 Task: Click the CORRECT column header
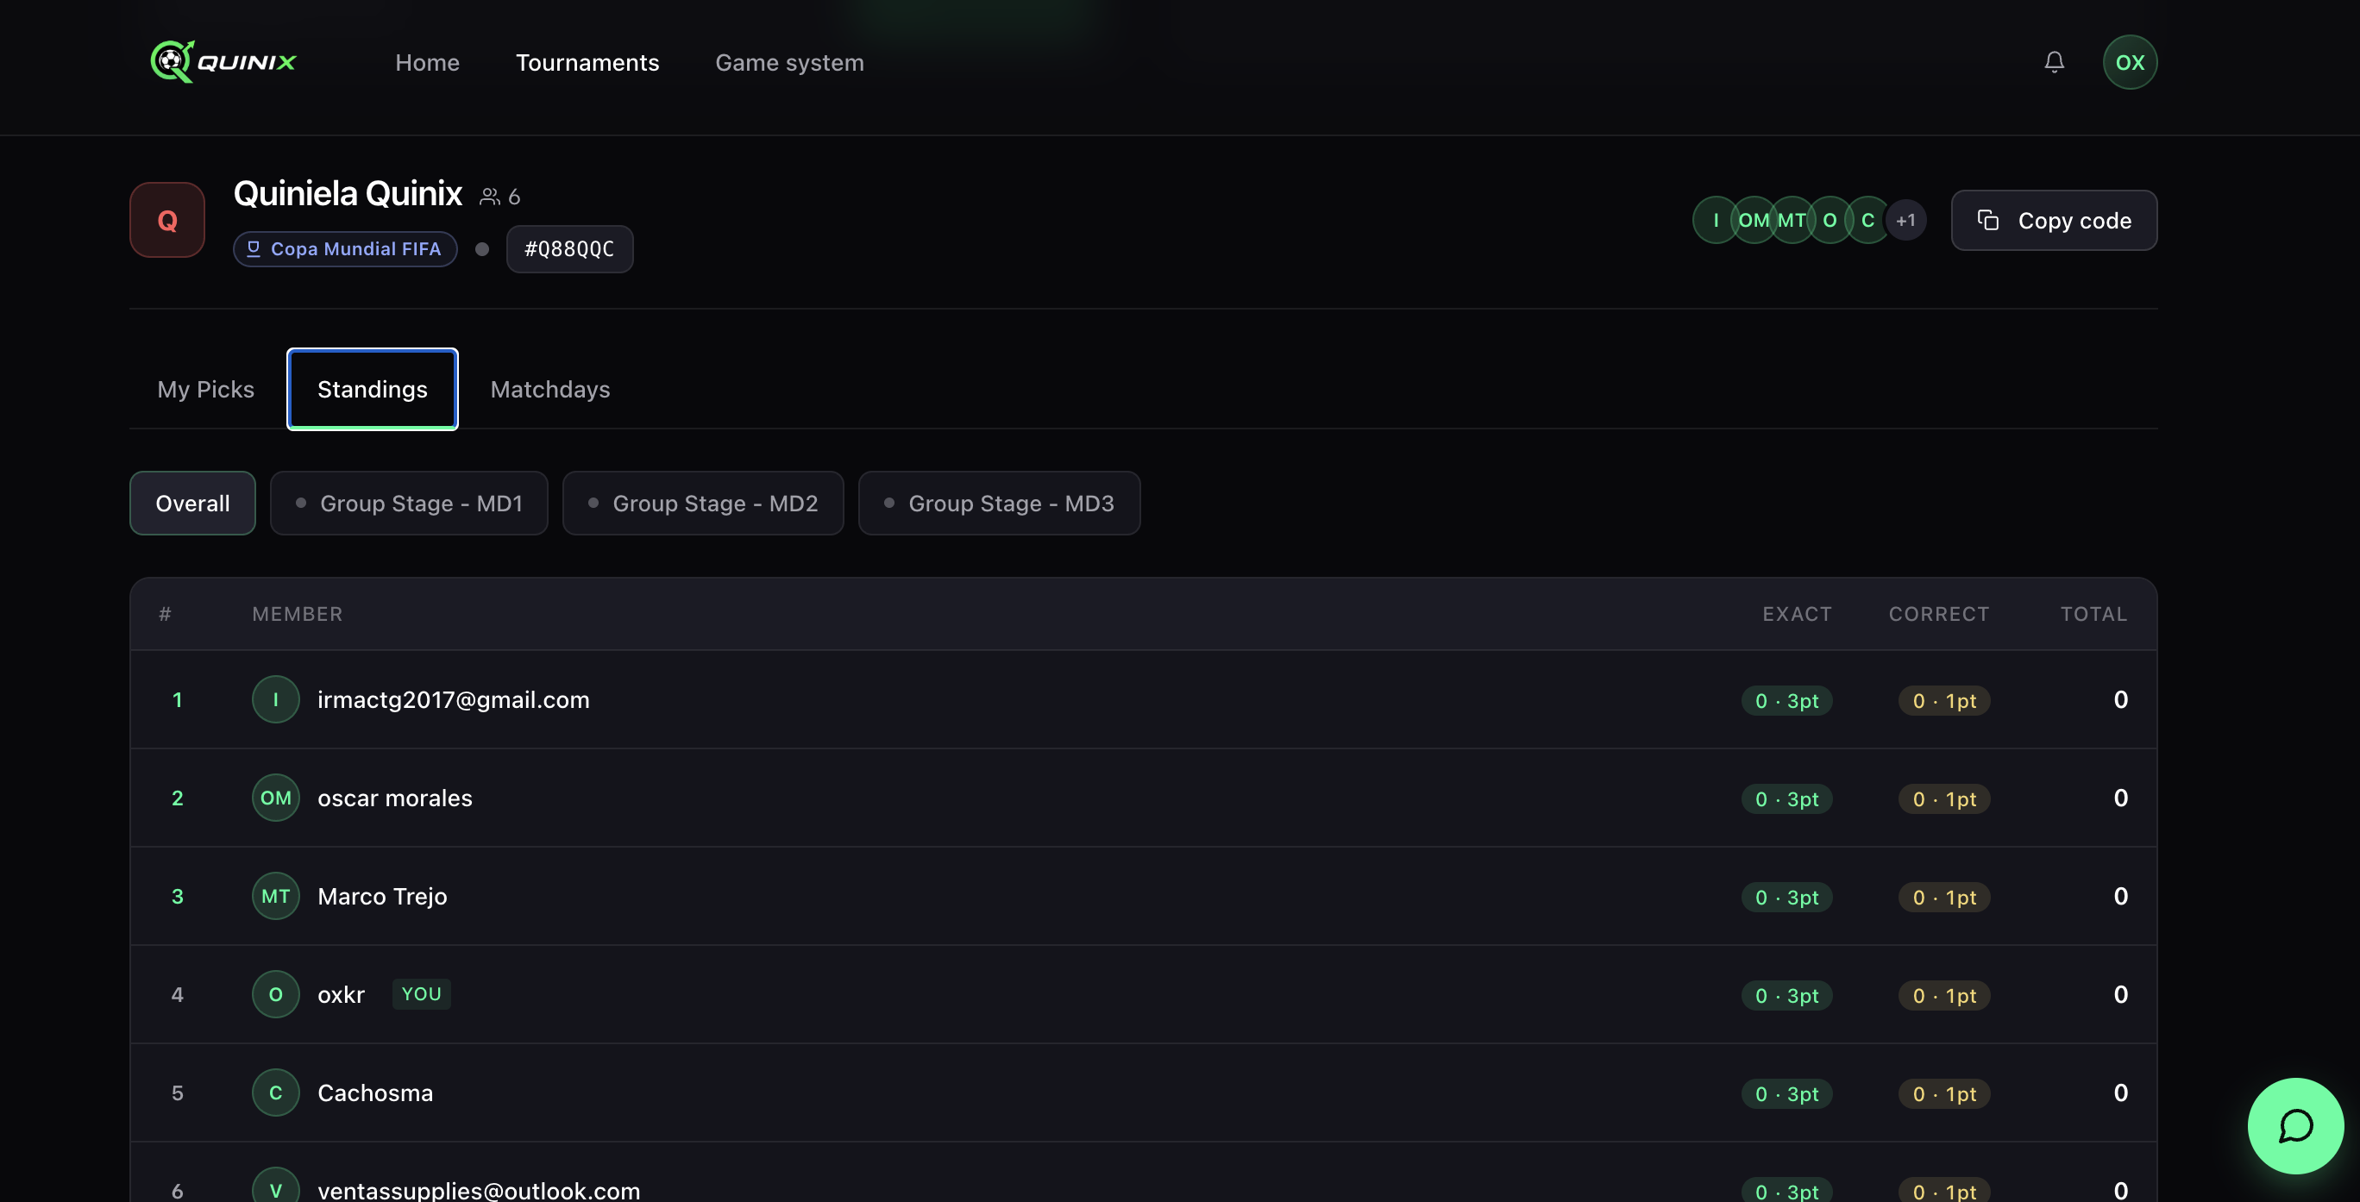[1938, 614]
